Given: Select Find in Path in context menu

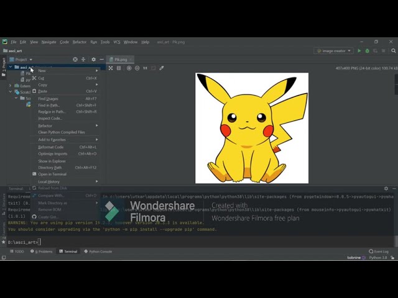Looking at the screenshot, I should tap(65, 105).
